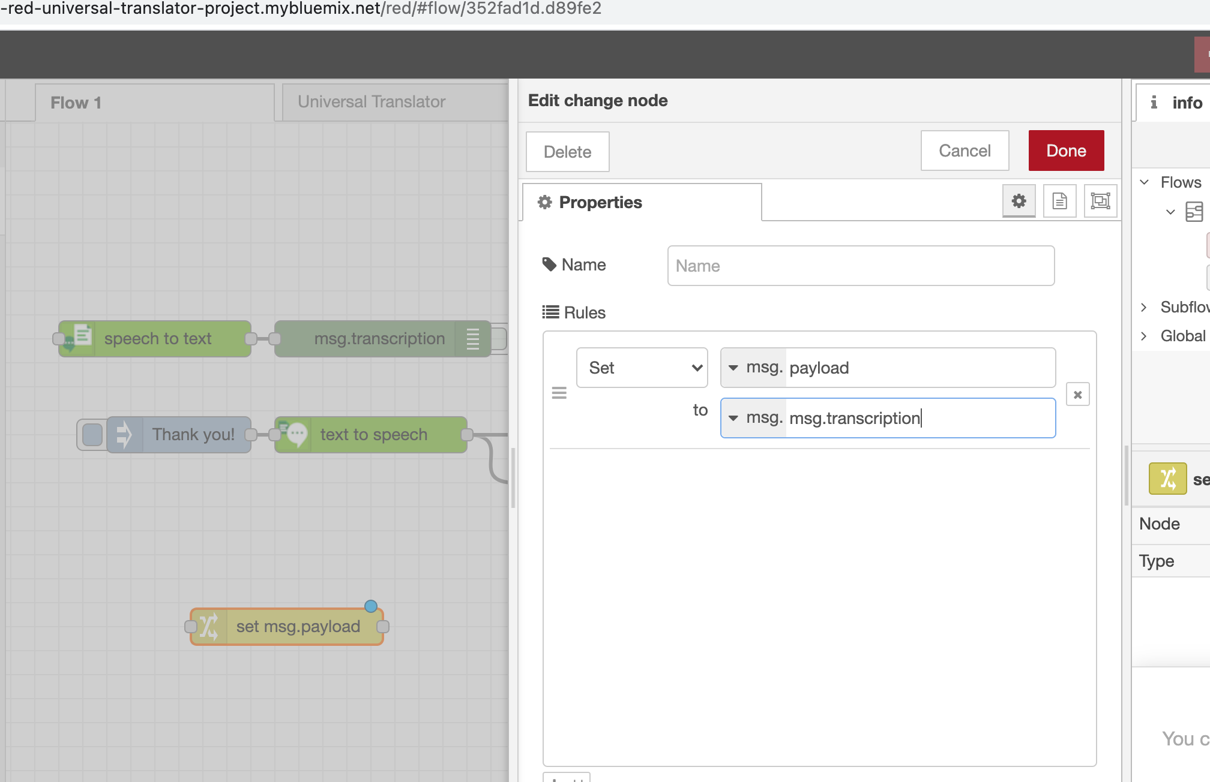Open node description document icon
The width and height of the screenshot is (1210, 782).
(x=1059, y=201)
